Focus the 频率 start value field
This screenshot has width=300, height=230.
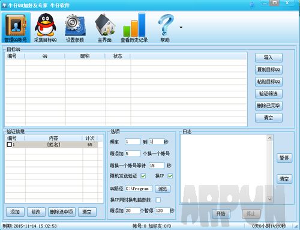[133, 142]
